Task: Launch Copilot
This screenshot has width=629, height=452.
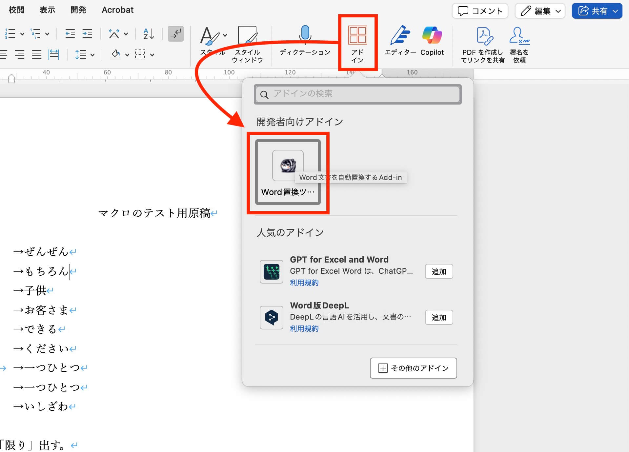Action: tap(432, 41)
